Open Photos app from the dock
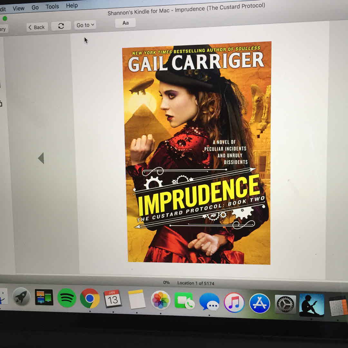The height and width of the screenshot is (348, 348). pos(160,300)
